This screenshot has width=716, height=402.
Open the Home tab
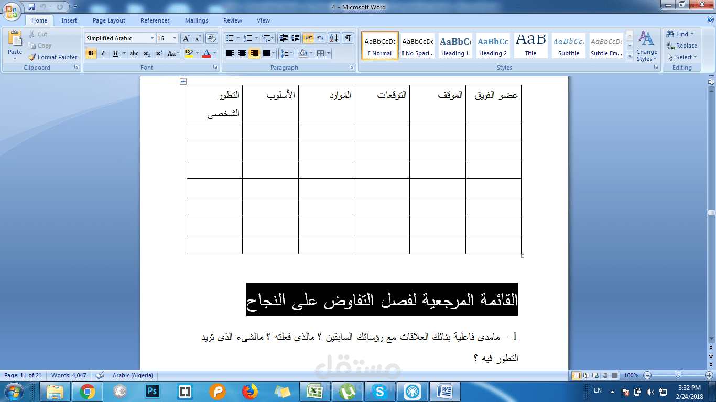pos(39,20)
